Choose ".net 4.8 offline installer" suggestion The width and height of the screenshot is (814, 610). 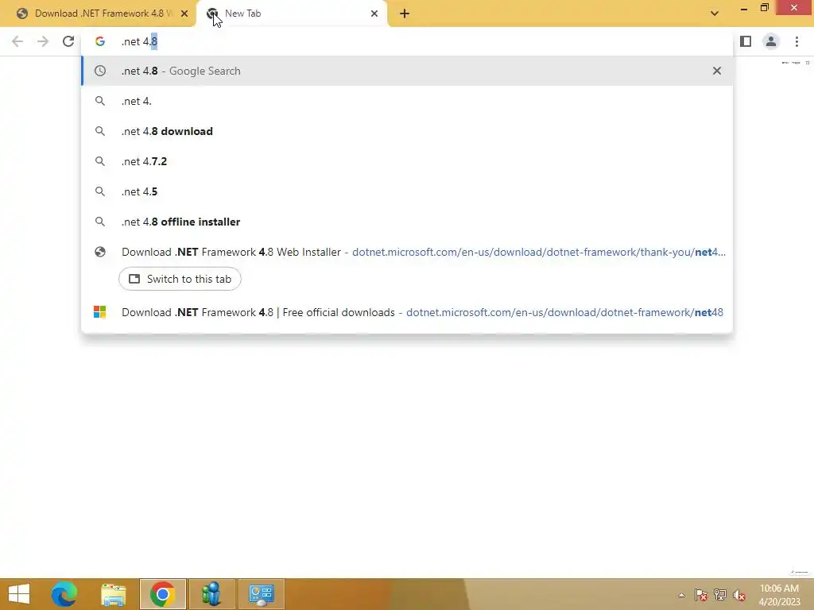pyautogui.click(x=407, y=222)
